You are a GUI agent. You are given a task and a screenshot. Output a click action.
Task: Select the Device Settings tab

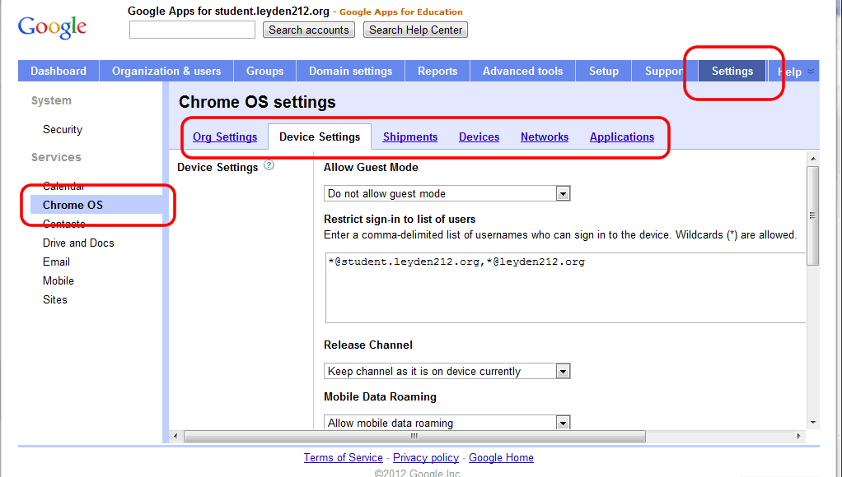(x=320, y=137)
